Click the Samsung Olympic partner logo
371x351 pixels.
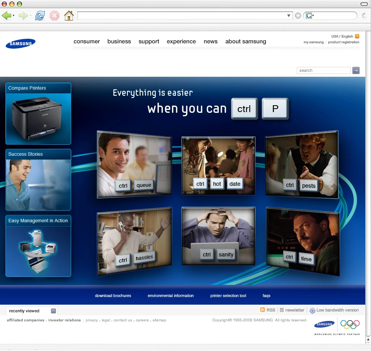pos(324,324)
